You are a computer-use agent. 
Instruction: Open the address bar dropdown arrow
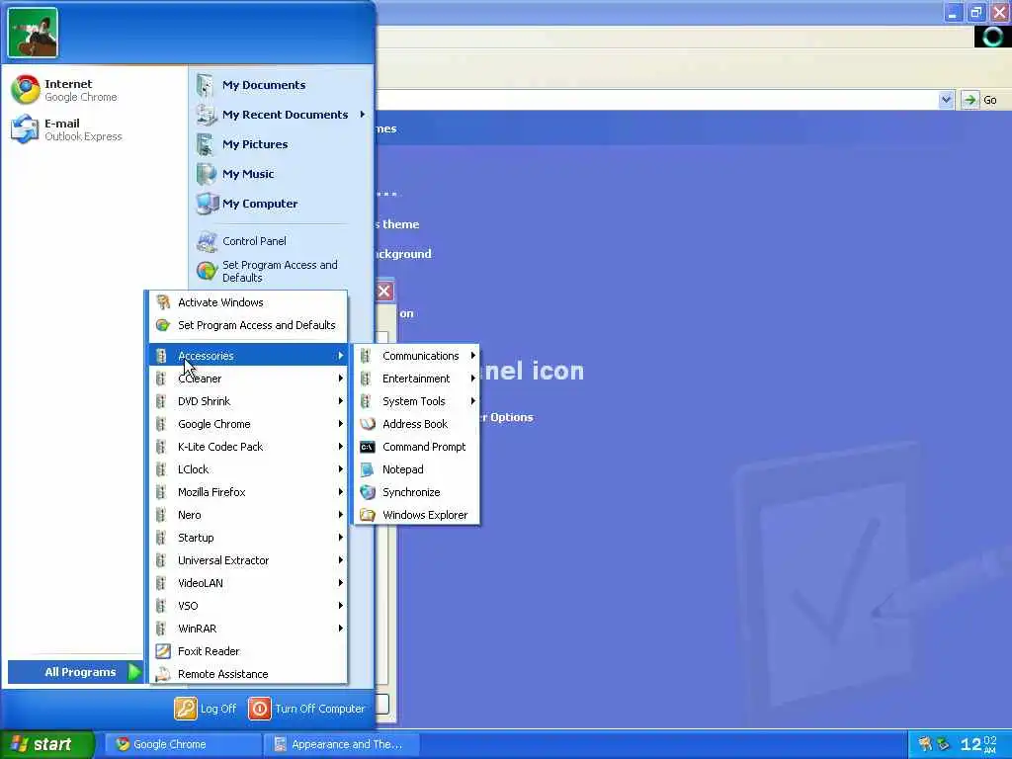[946, 100]
